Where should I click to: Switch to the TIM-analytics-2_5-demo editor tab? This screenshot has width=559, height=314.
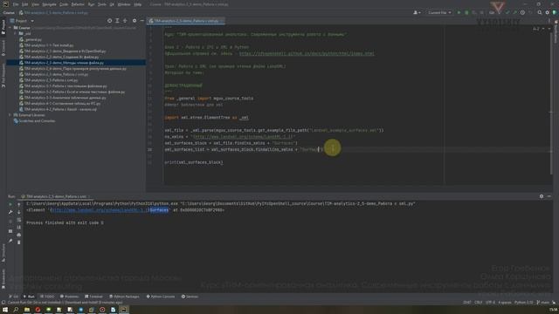(186, 21)
